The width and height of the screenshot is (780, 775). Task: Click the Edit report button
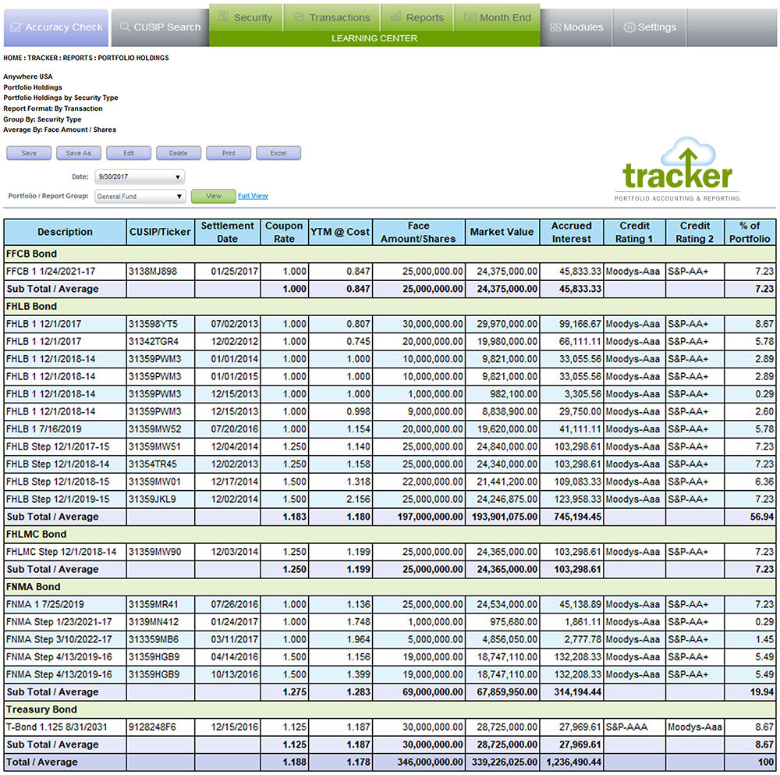coord(129,153)
